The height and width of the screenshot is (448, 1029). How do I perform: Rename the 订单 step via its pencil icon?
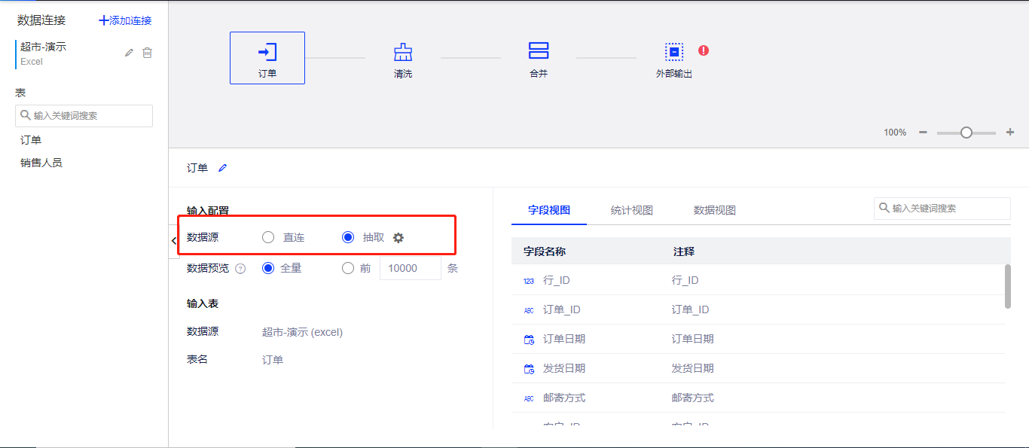coord(222,167)
